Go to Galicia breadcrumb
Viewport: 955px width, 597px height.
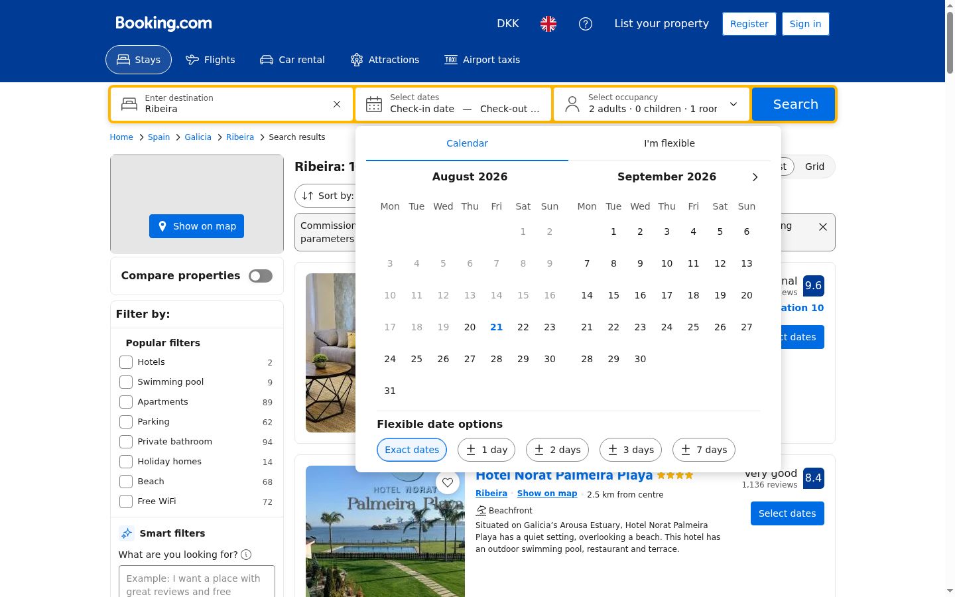pyautogui.click(x=198, y=137)
